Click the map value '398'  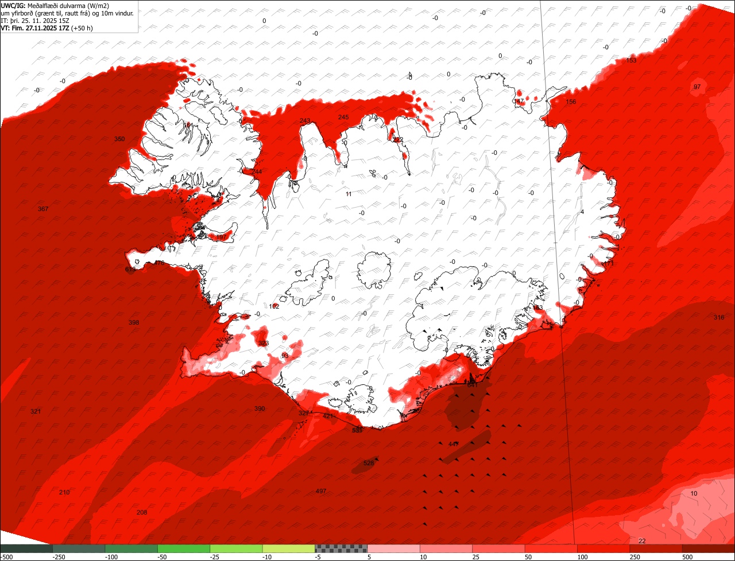tap(134, 322)
